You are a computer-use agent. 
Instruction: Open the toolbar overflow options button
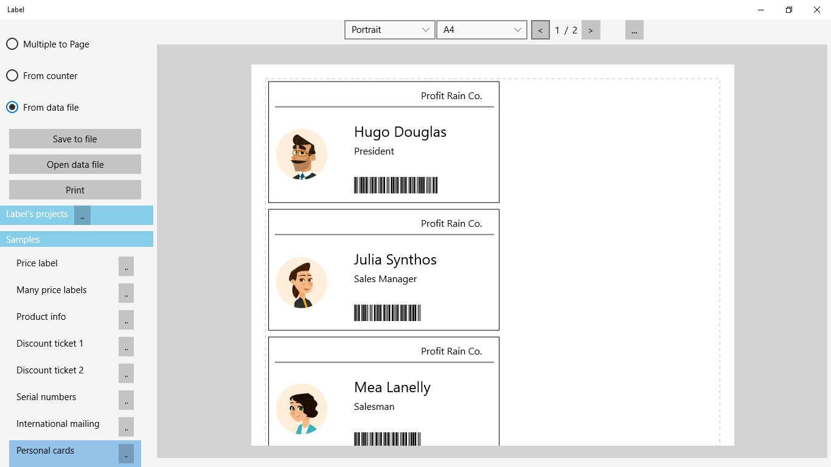tap(634, 29)
